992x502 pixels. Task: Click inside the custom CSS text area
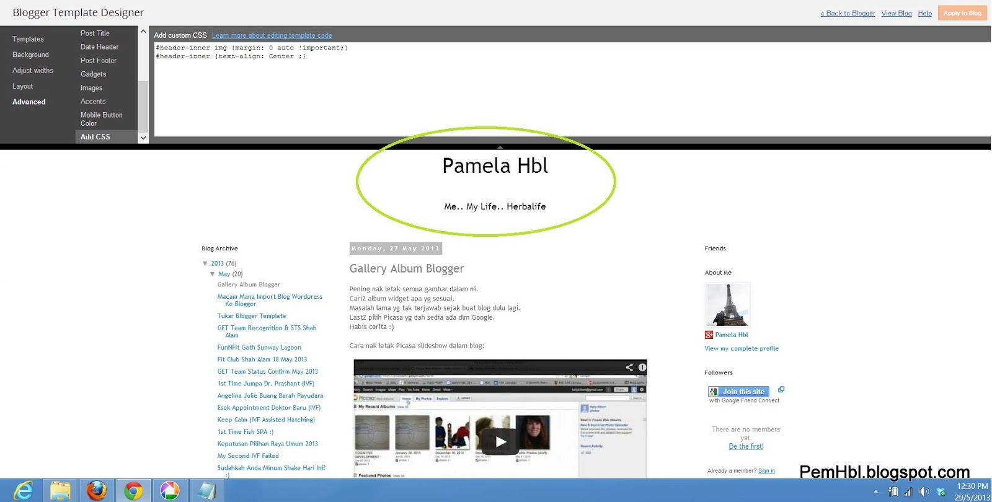572,89
